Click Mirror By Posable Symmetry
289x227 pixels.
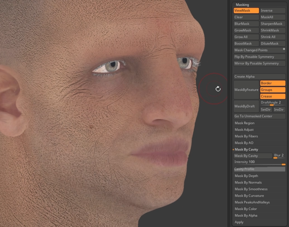click(x=259, y=63)
